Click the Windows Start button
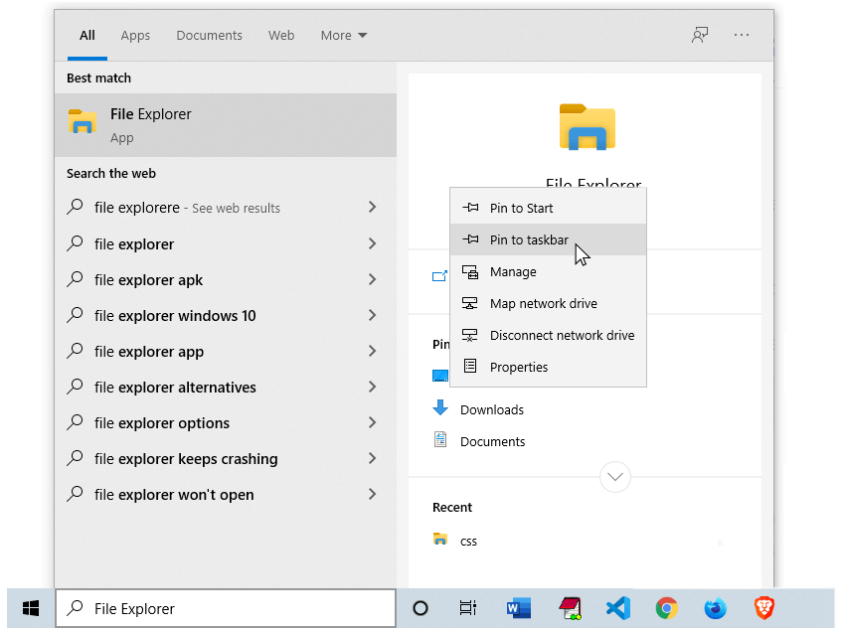The image size is (844, 631). [31, 608]
